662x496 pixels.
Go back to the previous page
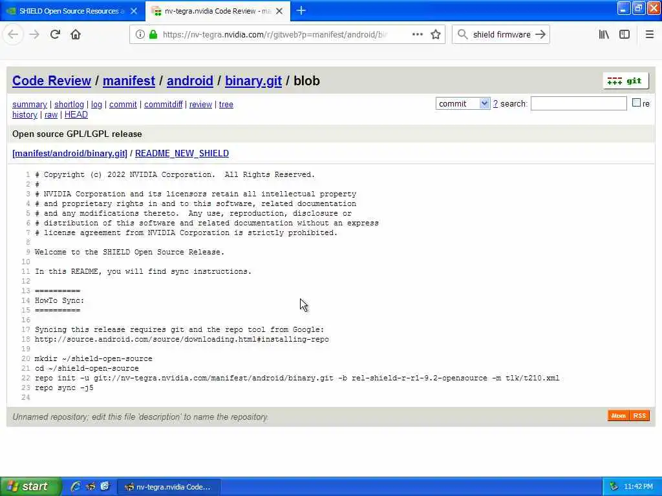(x=13, y=35)
